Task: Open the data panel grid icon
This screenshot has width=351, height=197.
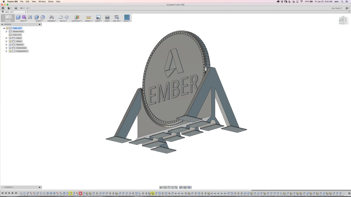Action: pyautogui.click(x=3, y=8)
